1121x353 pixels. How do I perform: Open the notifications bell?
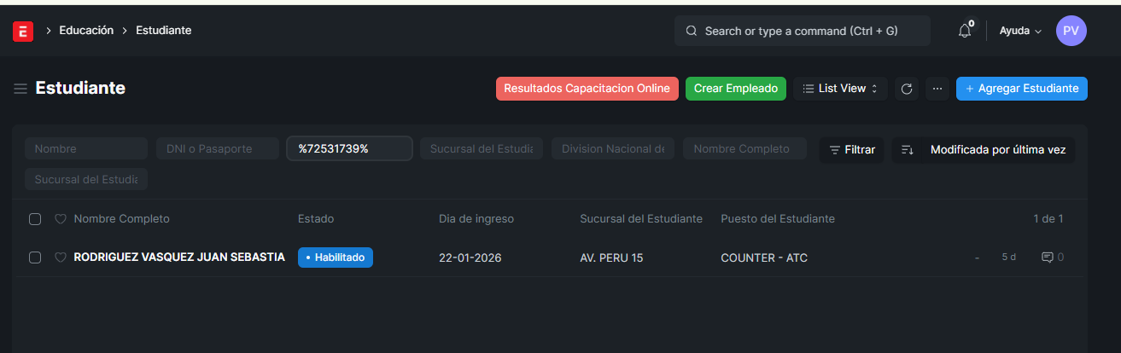pyautogui.click(x=965, y=31)
